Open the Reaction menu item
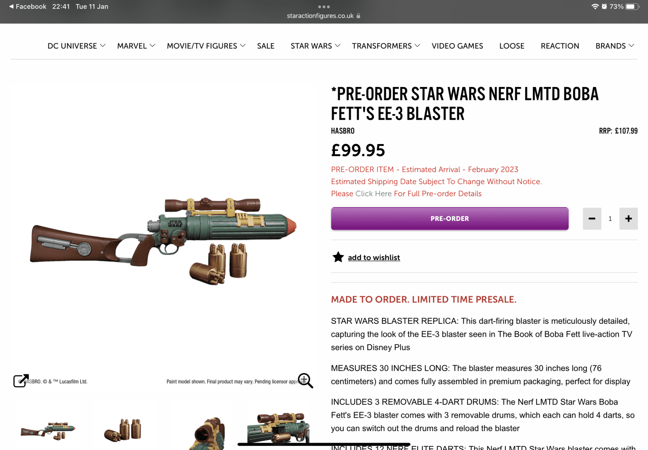648x450 pixels. (x=560, y=46)
